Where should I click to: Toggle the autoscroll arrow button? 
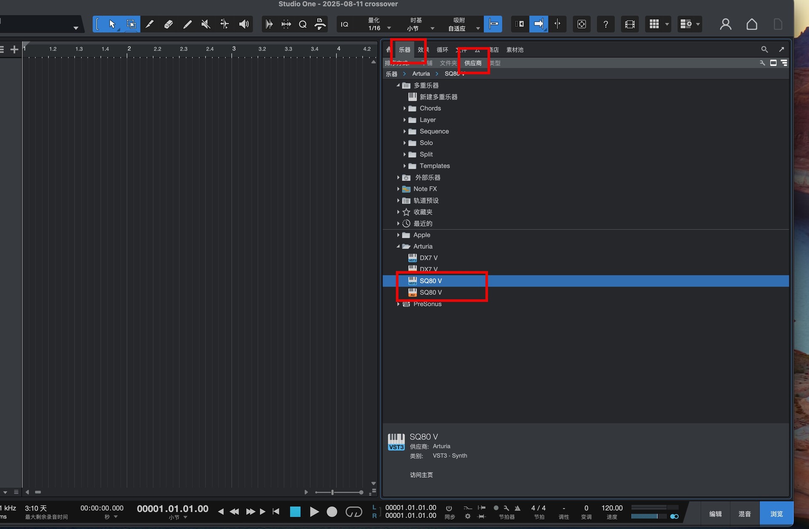click(538, 24)
